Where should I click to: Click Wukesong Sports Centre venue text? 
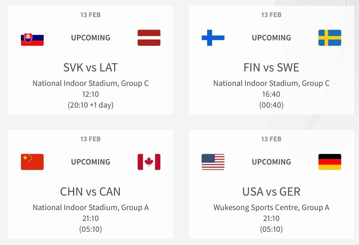coord(256,208)
